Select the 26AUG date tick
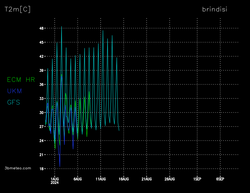250x193 pixels. (170, 179)
